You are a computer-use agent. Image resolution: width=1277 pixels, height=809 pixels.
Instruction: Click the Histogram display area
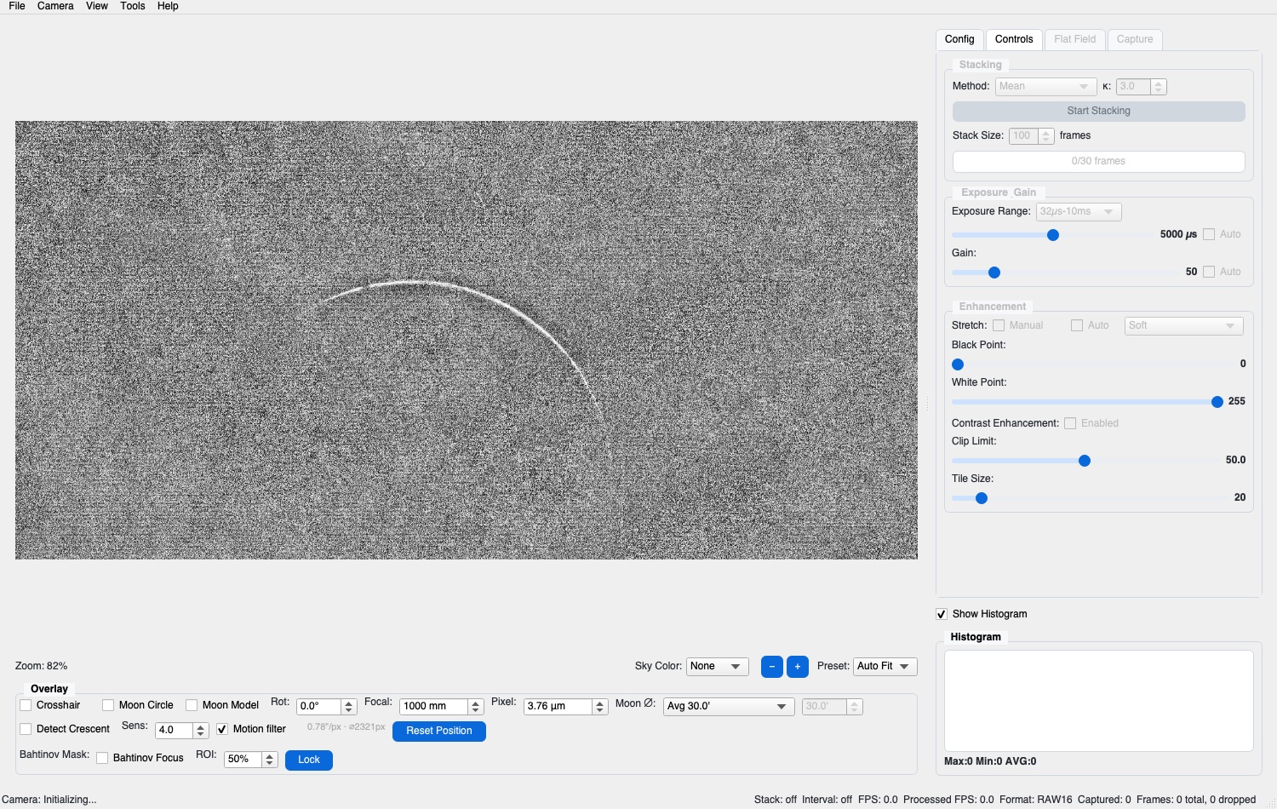pyautogui.click(x=1099, y=701)
